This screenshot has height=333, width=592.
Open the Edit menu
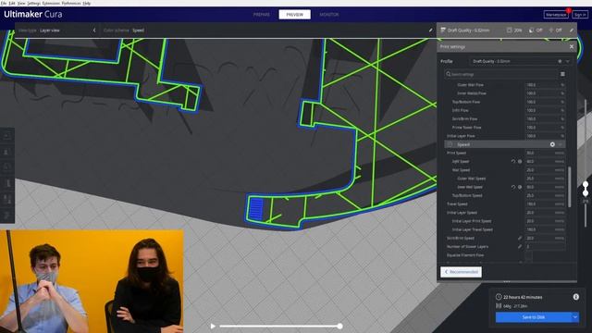click(12, 3)
